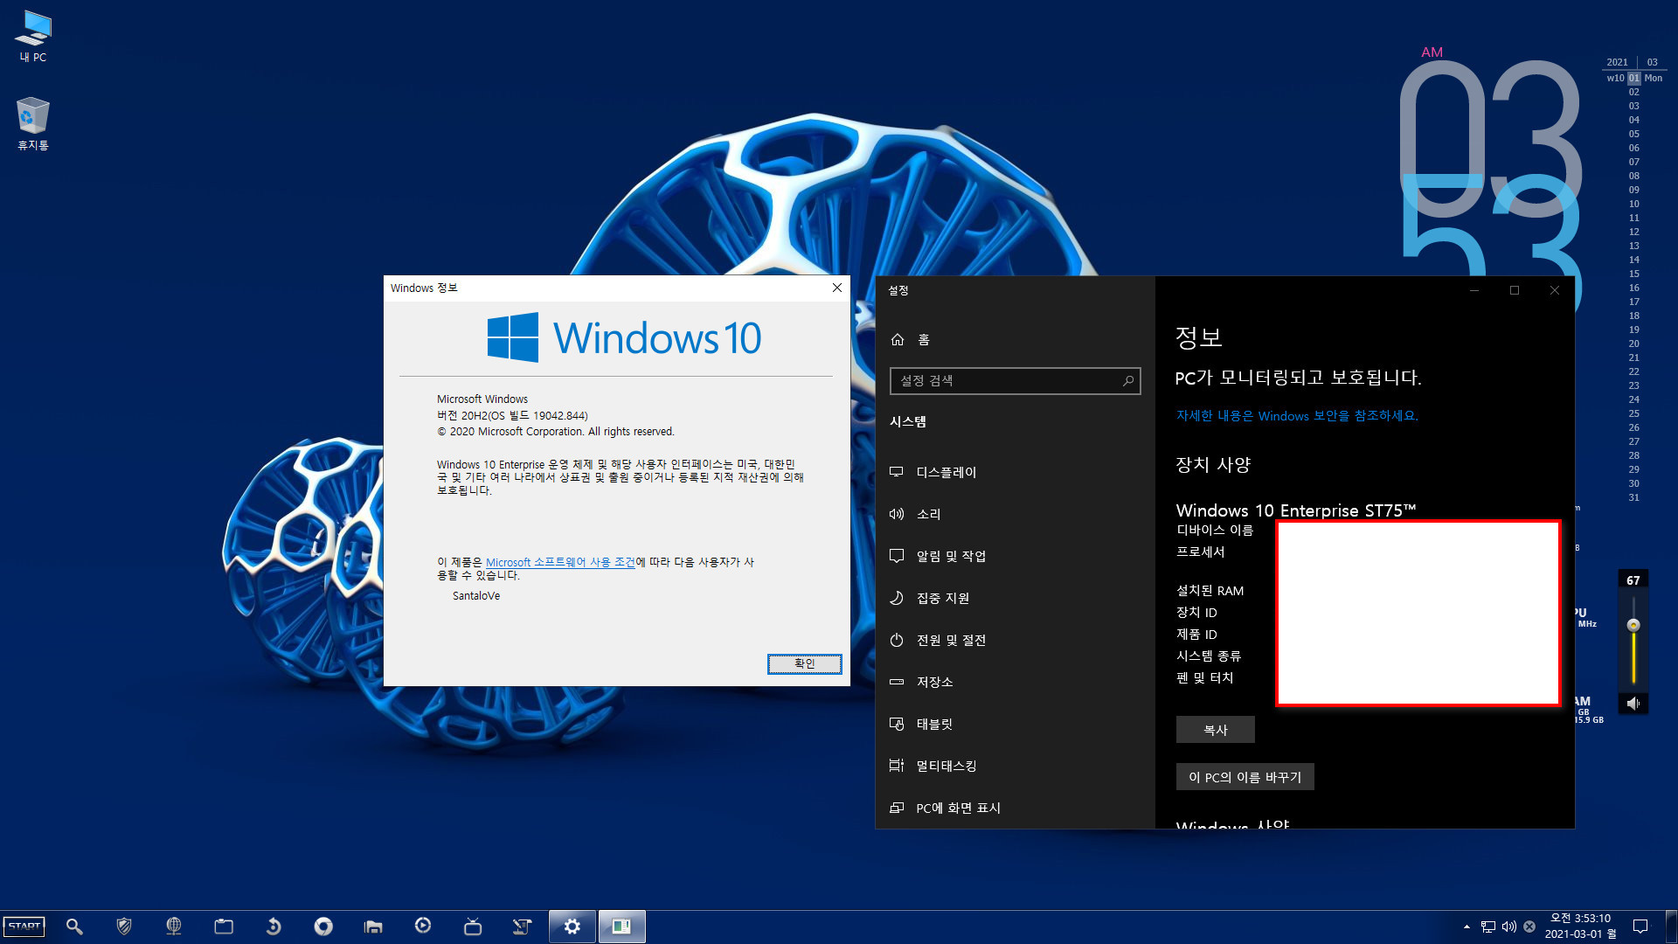Click 2021 year label on calendar gadget
This screenshot has width=1678, height=944.
point(1617,62)
